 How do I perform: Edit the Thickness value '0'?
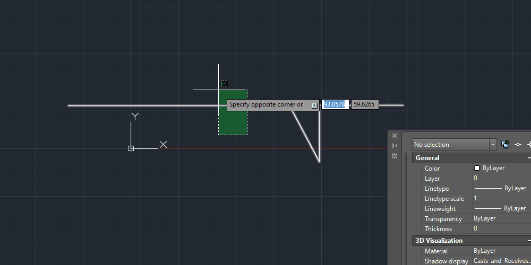(502, 229)
